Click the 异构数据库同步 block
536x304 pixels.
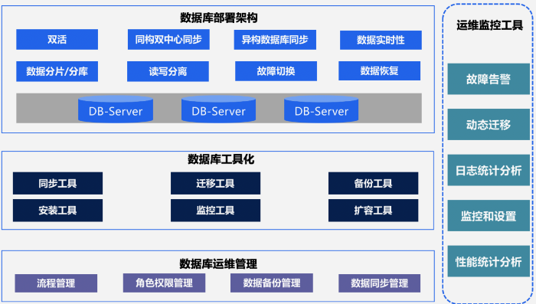pos(275,40)
